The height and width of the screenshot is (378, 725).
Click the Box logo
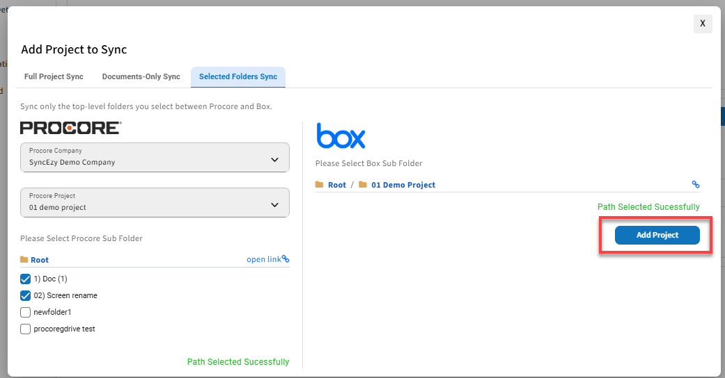coord(341,135)
